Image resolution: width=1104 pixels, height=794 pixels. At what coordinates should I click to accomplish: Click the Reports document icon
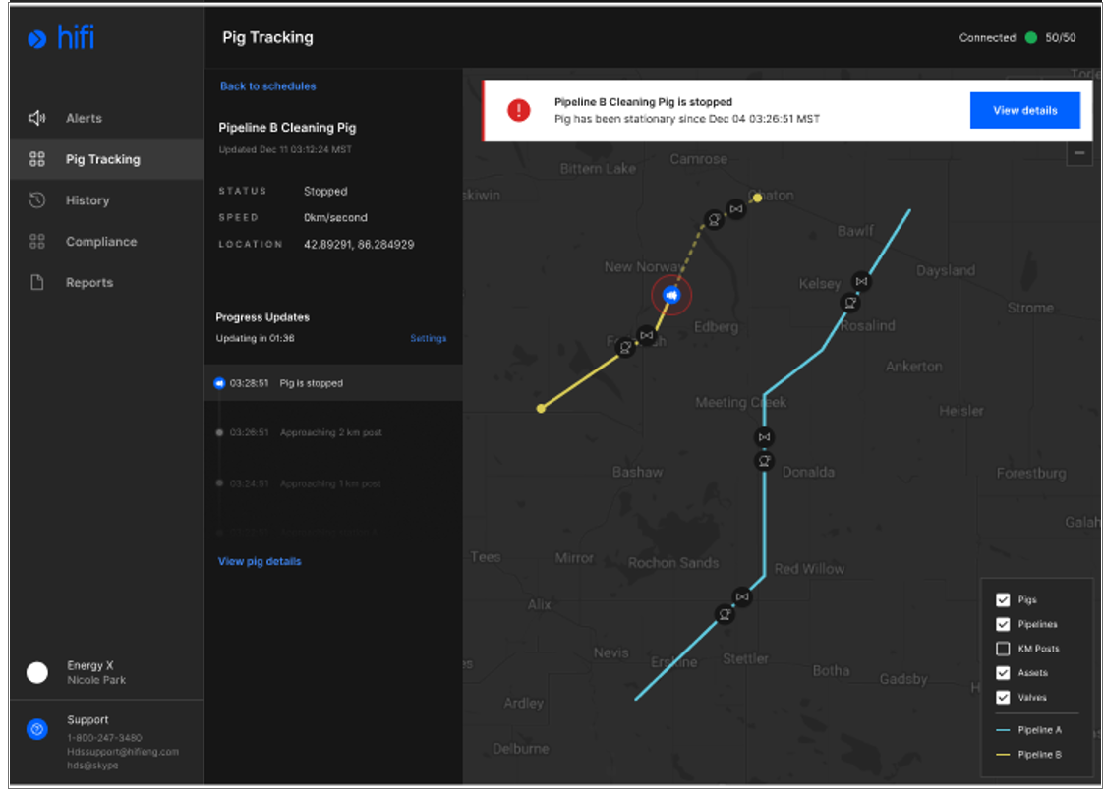tap(37, 282)
